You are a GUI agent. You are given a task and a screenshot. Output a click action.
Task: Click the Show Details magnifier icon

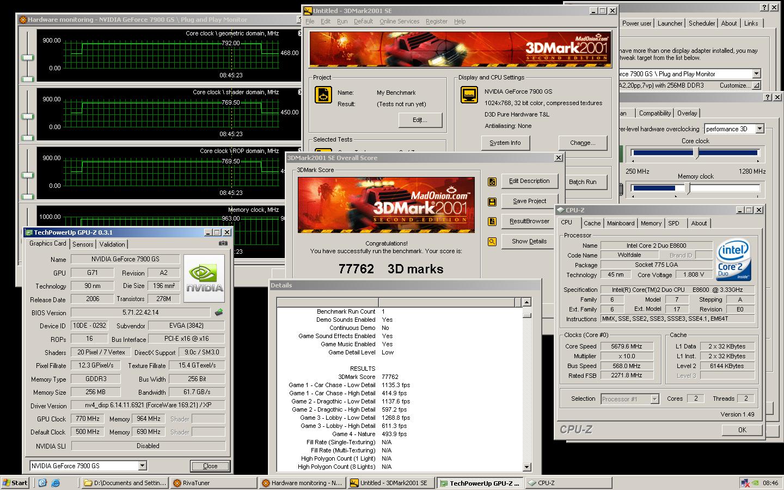tap(492, 242)
